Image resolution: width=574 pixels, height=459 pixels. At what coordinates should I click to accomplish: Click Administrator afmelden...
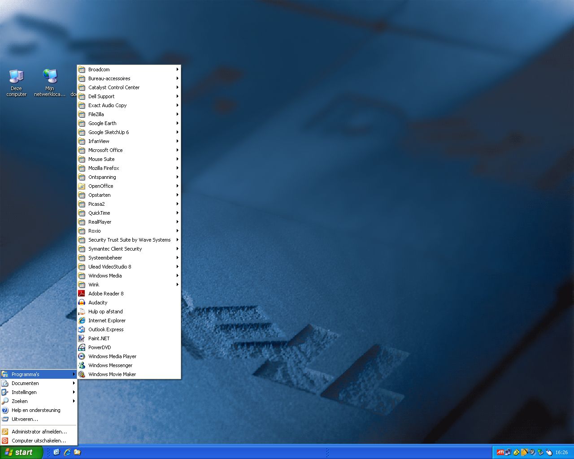(x=39, y=432)
